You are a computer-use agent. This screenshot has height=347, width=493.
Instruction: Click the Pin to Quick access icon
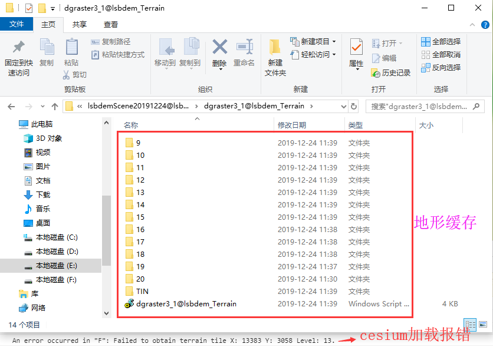coord(18,47)
